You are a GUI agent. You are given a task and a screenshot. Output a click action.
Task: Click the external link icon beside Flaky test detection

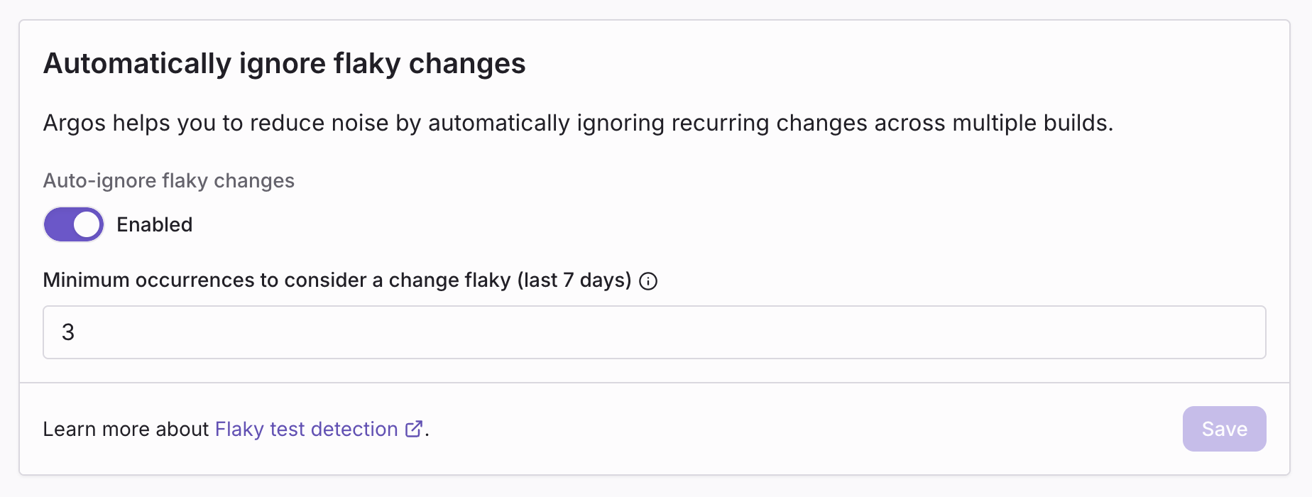412,429
